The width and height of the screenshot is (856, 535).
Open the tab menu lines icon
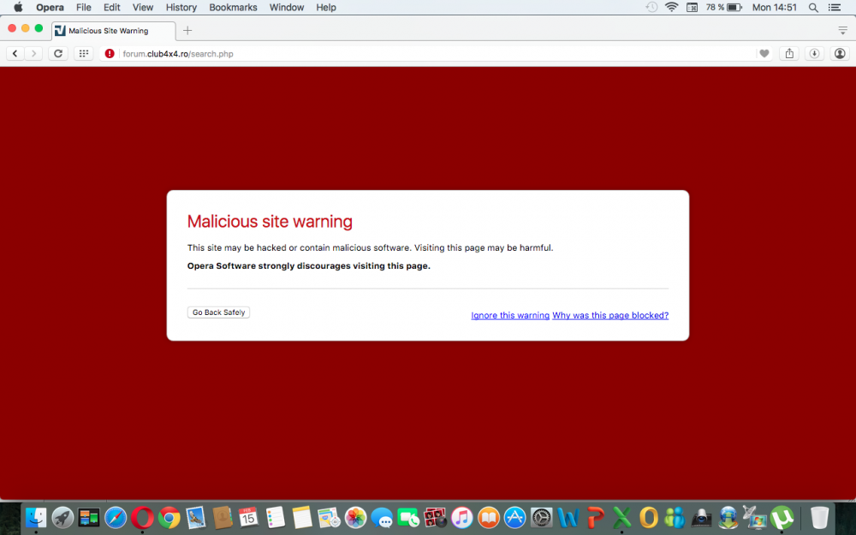(x=842, y=28)
